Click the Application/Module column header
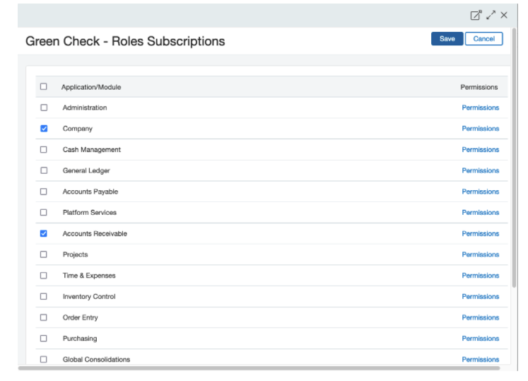Viewport: 528px width, 381px height. click(91, 87)
